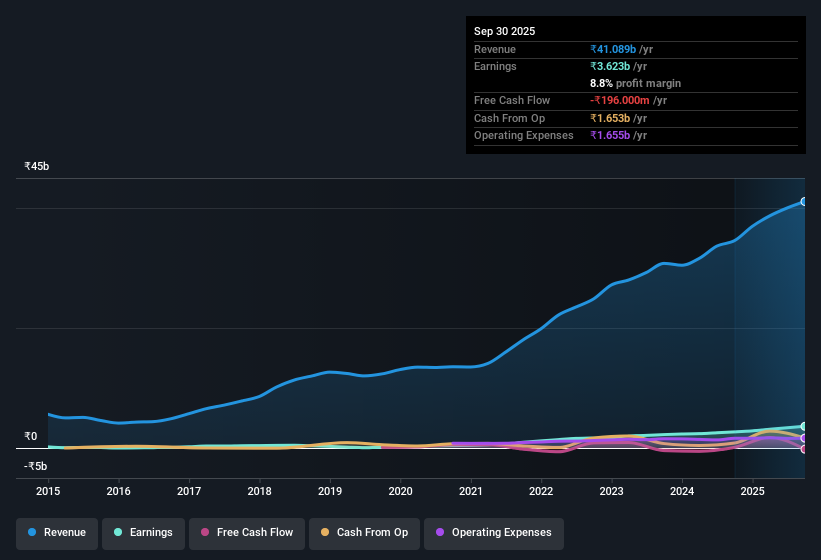
Task: Click the 2020 position on the timeline axis
Action: [x=400, y=491]
